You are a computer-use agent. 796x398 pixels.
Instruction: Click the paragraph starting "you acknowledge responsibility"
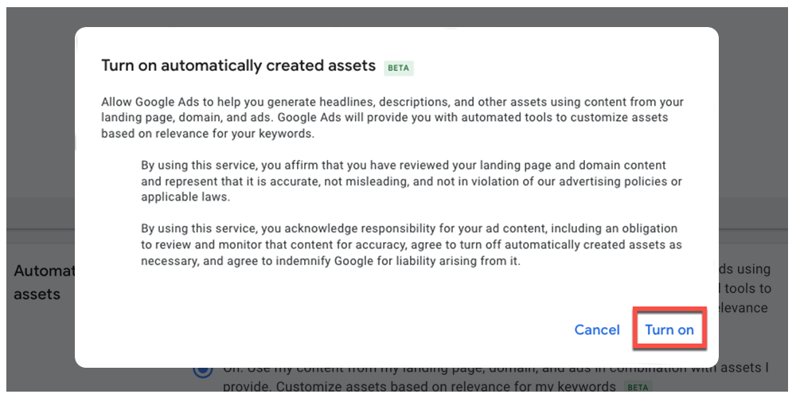pyautogui.click(x=411, y=244)
